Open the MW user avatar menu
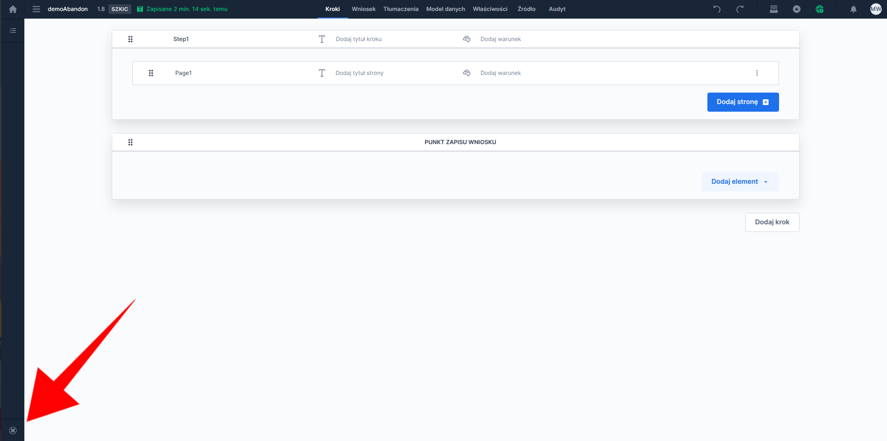The image size is (887, 441). (x=876, y=9)
